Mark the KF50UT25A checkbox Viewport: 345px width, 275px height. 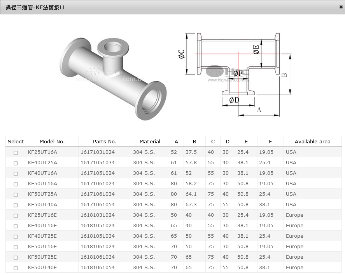[x=16, y=195]
